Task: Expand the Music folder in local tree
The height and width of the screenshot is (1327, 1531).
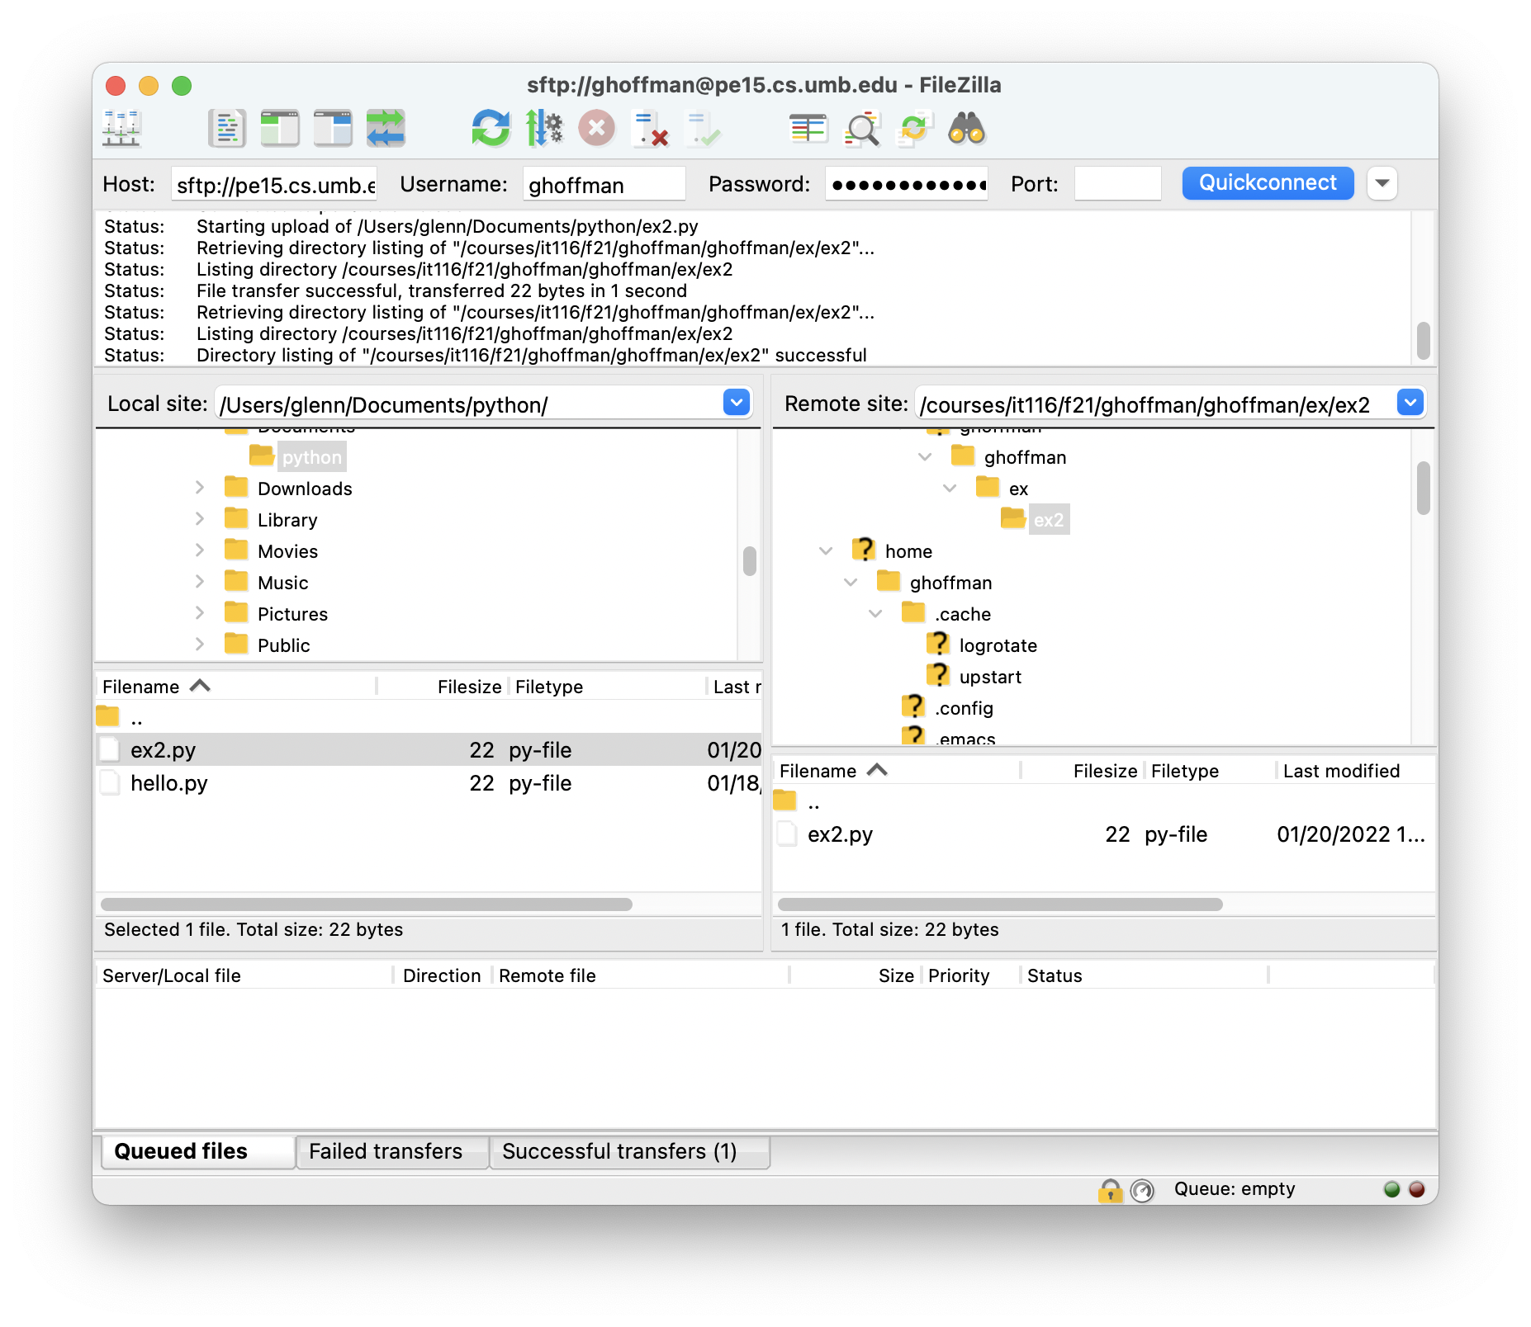Action: tap(199, 582)
